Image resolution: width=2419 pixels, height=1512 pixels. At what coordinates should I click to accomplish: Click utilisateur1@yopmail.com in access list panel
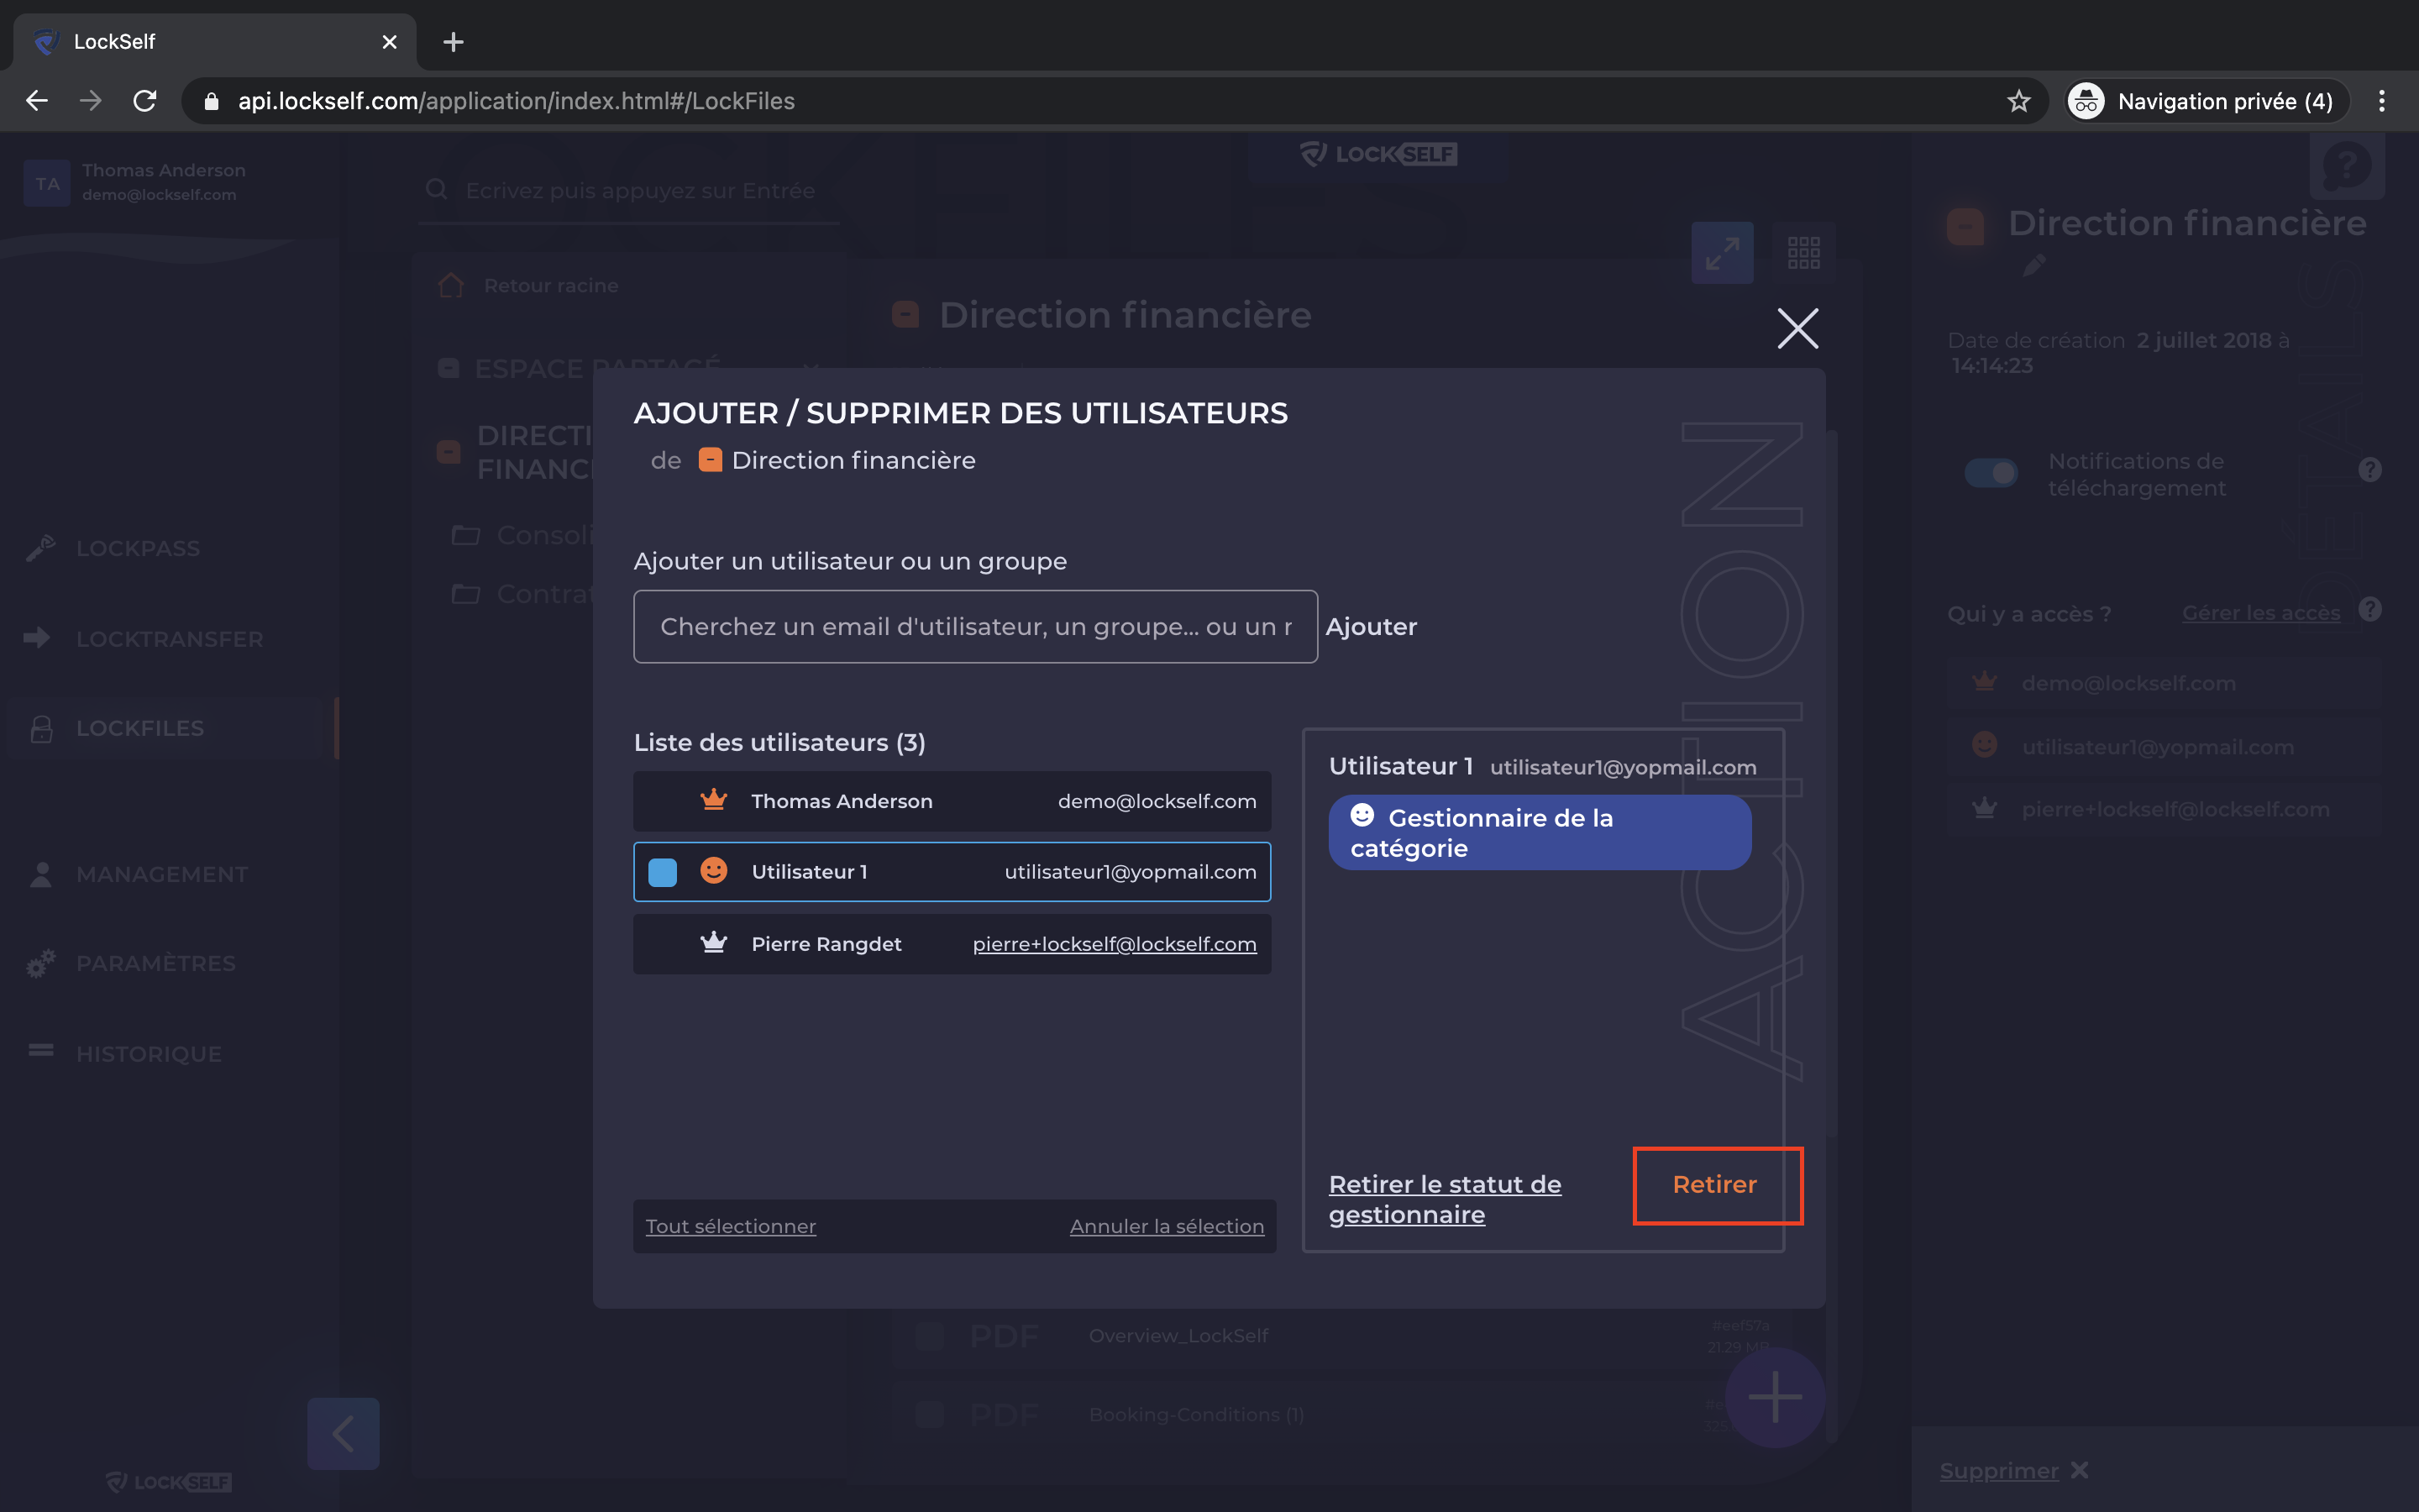coord(2157,748)
